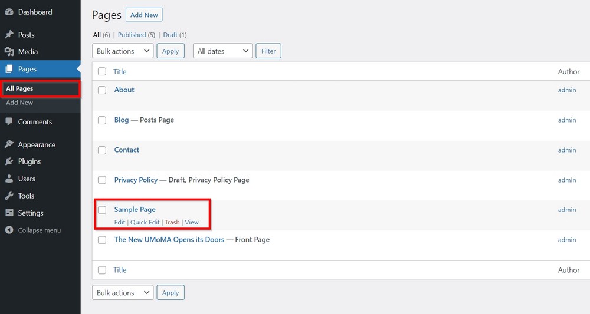This screenshot has height=314, width=590.
Task: Click the Add New button beside Pages heading
Action: point(144,15)
